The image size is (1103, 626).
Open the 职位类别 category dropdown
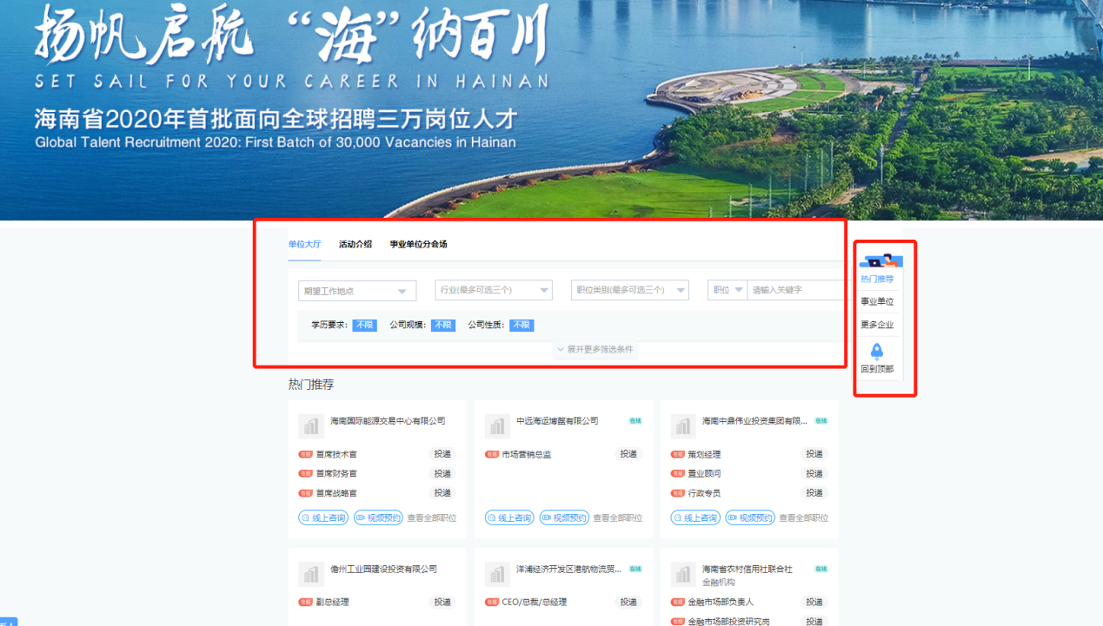click(629, 291)
